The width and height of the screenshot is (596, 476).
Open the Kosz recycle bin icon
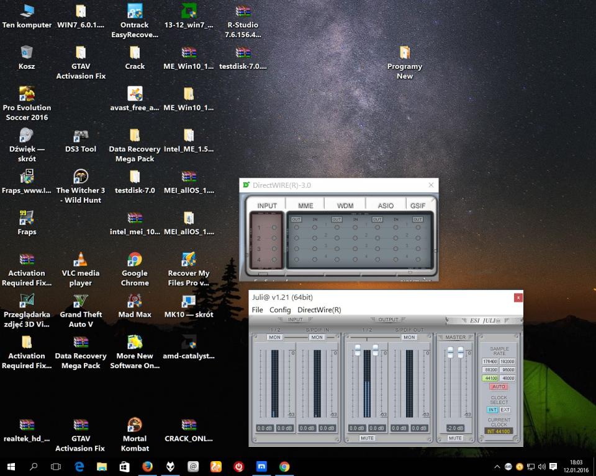tap(27, 58)
